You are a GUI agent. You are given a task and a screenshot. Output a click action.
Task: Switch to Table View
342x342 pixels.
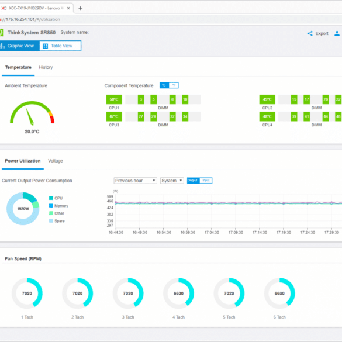[60, 46]
